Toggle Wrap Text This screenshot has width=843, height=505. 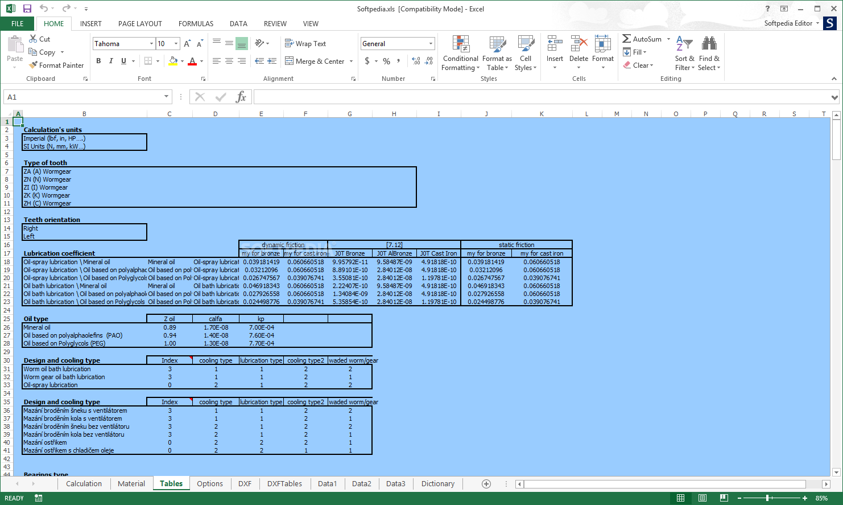click(x=305, y=43)
